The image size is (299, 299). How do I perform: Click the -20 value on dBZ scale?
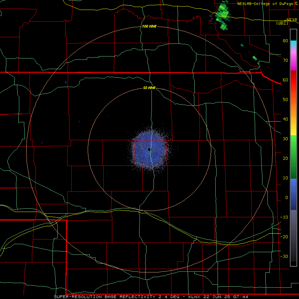coord(284,237)
